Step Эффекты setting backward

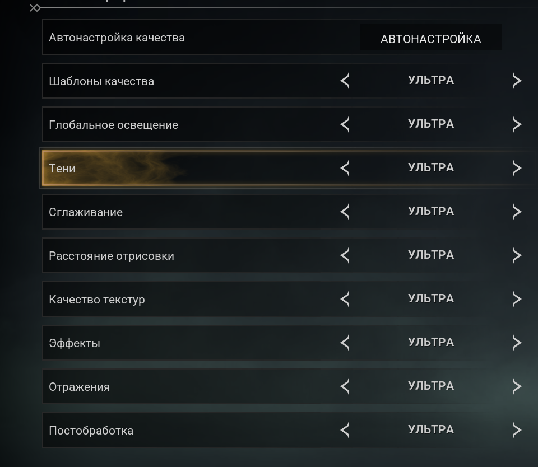click(x=345, y=343)
